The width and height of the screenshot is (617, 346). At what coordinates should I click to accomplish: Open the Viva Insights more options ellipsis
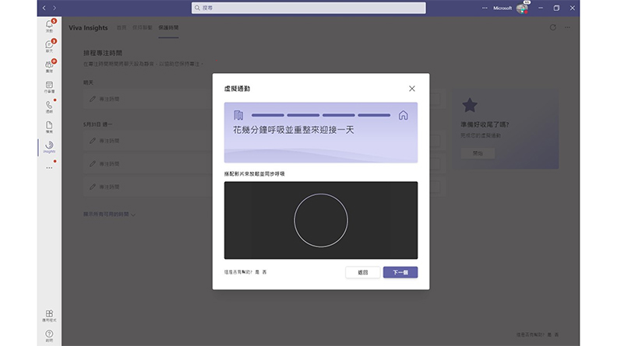tap(567, 27)
